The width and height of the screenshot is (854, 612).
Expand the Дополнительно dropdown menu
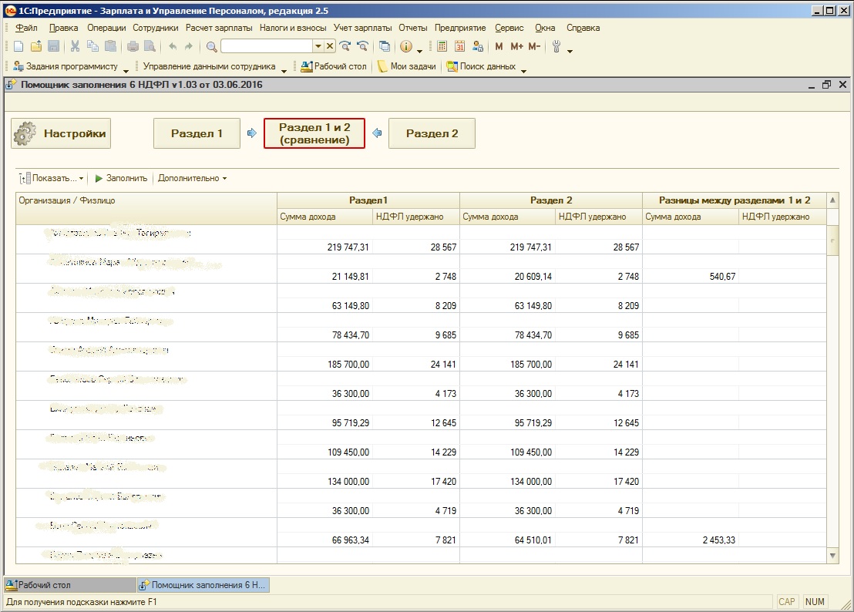pyautogui.click(x=192, y=178)
